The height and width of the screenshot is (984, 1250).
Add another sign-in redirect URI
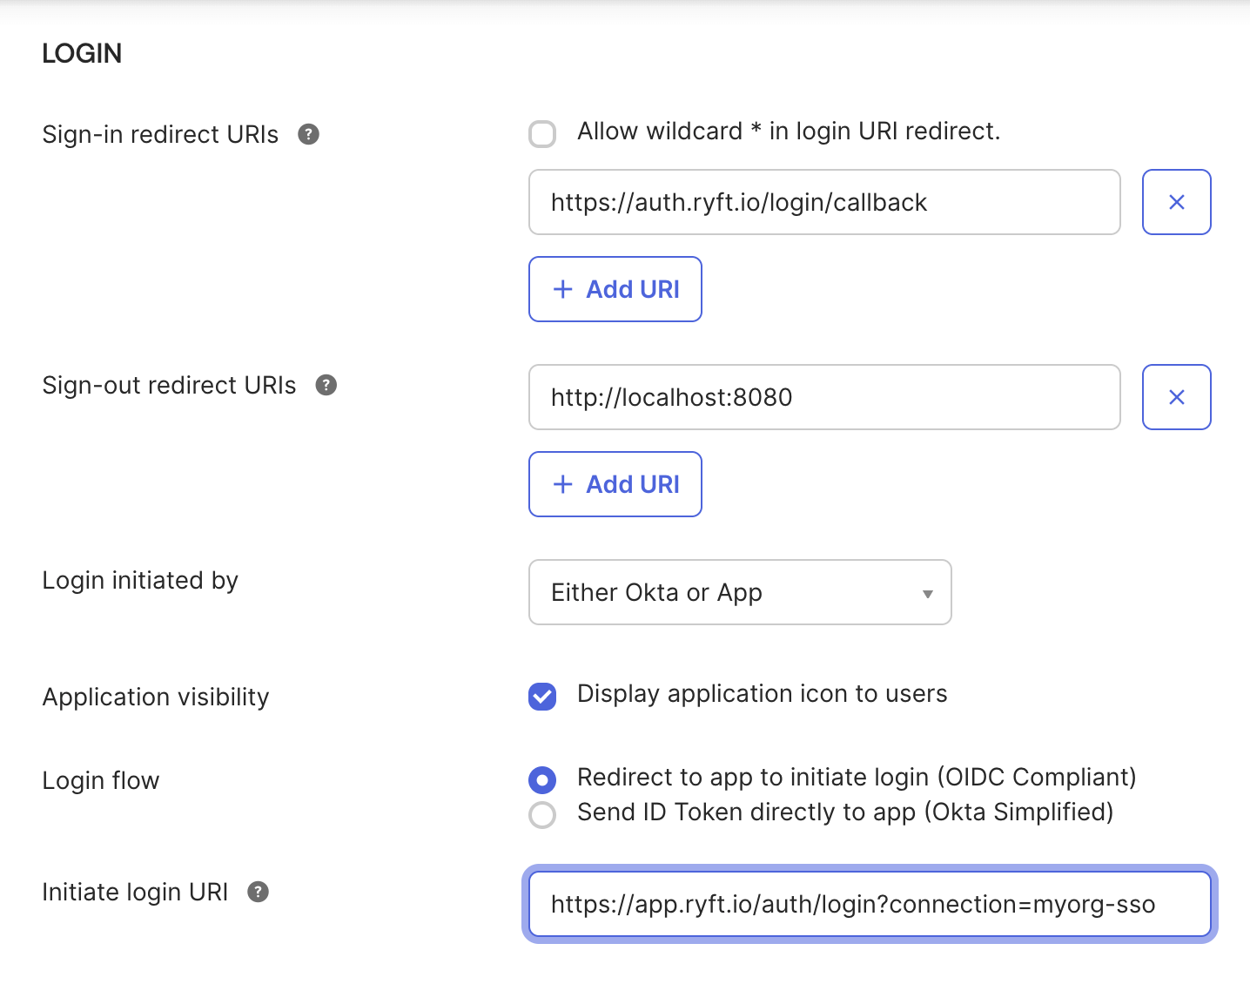[x=615, y=289]
